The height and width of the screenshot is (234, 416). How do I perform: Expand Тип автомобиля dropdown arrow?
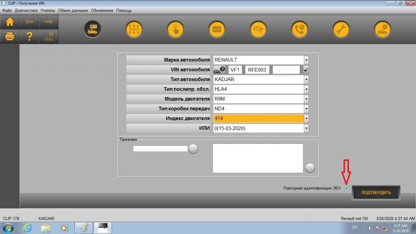[x=306, y=79]
